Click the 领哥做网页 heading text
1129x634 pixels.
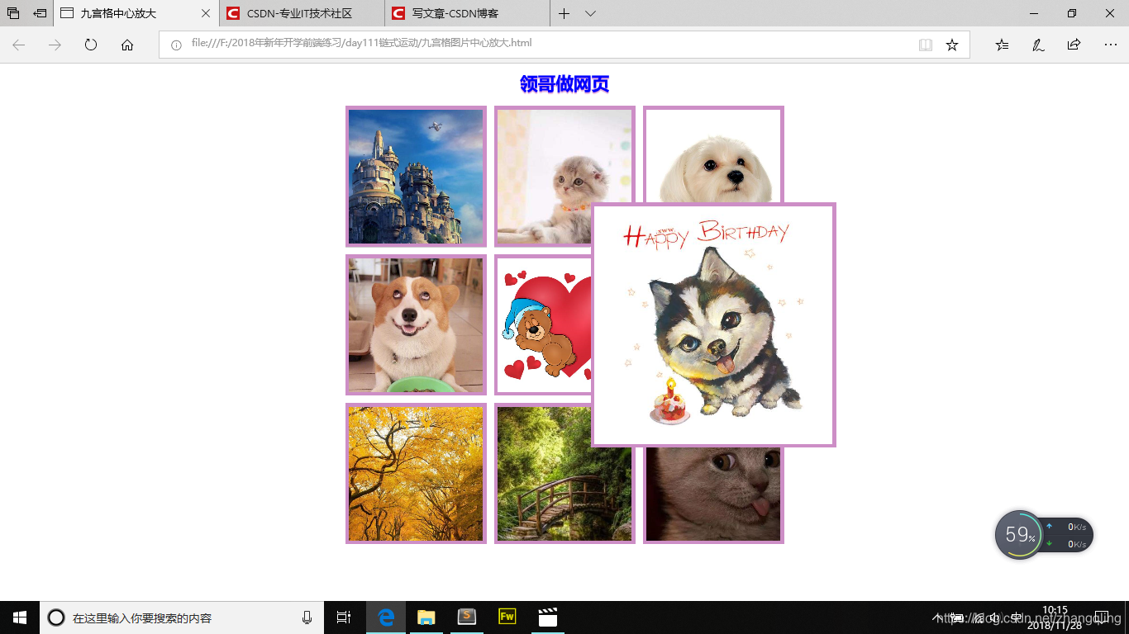point(564,84)
